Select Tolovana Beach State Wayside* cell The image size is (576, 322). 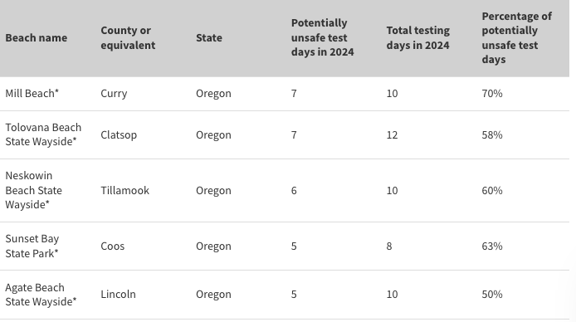[43, 134]
